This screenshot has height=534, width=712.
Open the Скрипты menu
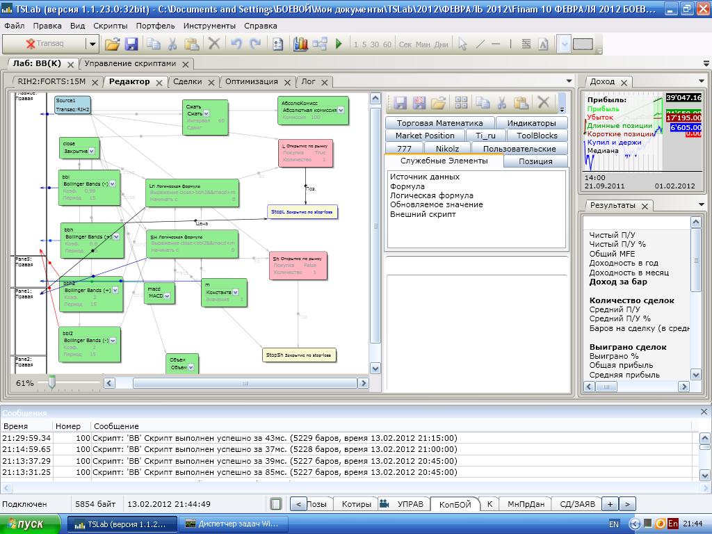coord(111,26)
